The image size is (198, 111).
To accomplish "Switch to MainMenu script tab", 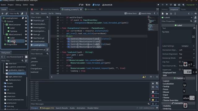I will click(x=90, y=10).
